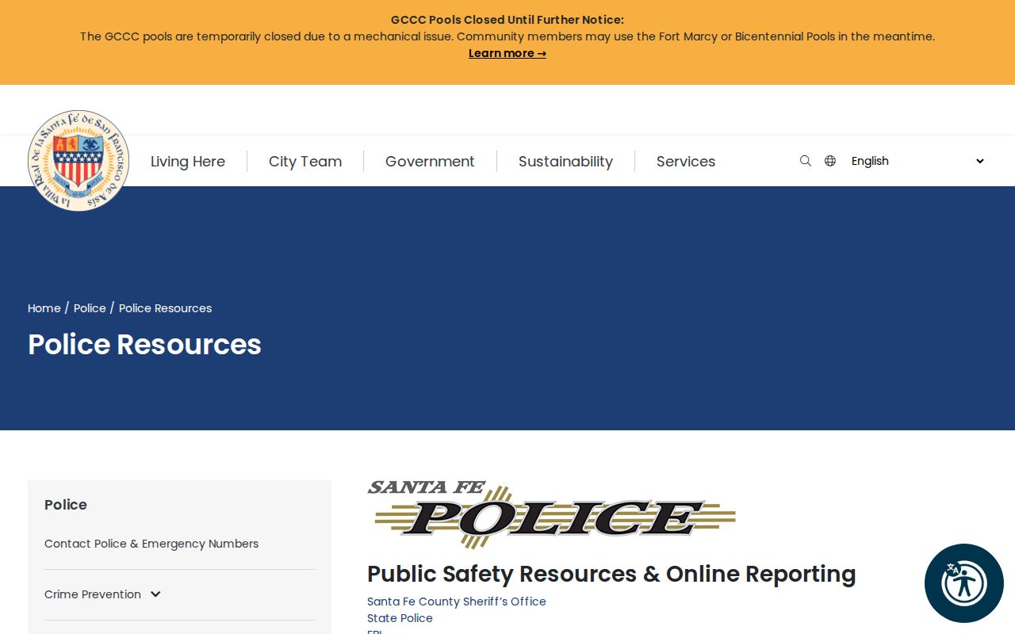The image size is (1015, 634).
Task: Click the Police Resources page title
Action: [x=144, y=345]
